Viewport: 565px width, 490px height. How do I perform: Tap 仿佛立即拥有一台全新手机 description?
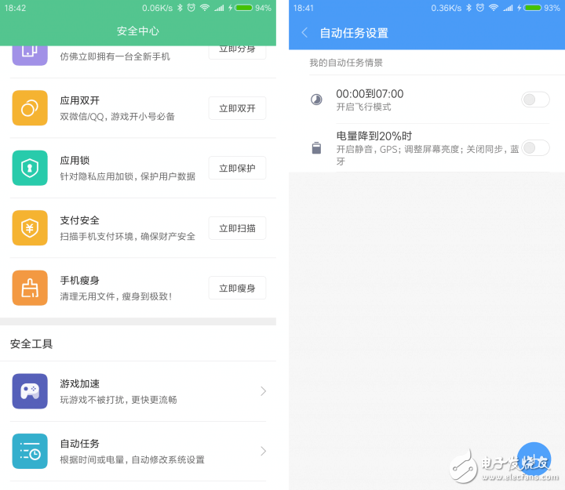click(x=115, y=56)
